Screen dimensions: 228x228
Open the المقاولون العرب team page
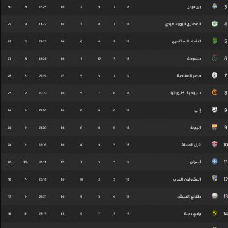tap(187, 179)
